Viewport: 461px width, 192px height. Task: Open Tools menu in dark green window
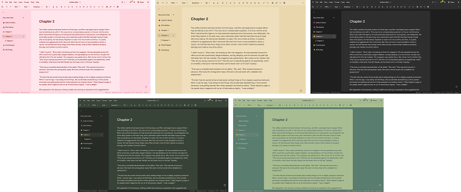coord(110,100)
